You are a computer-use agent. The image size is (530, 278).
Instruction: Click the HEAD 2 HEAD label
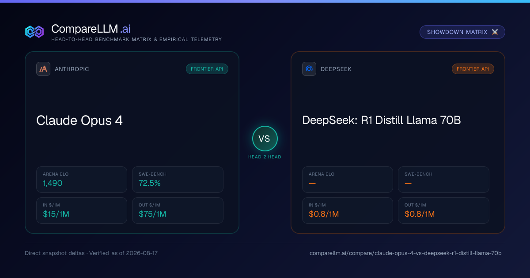(x=265, y=157)
